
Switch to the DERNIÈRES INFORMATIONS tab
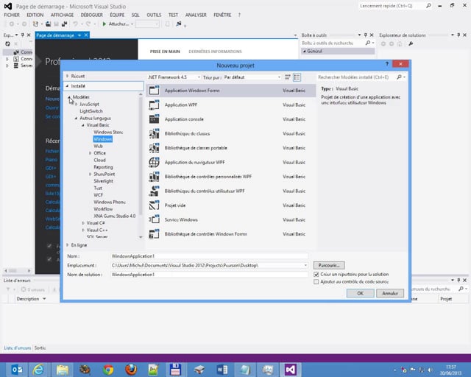pyautogui.click(x=215, y=52)
